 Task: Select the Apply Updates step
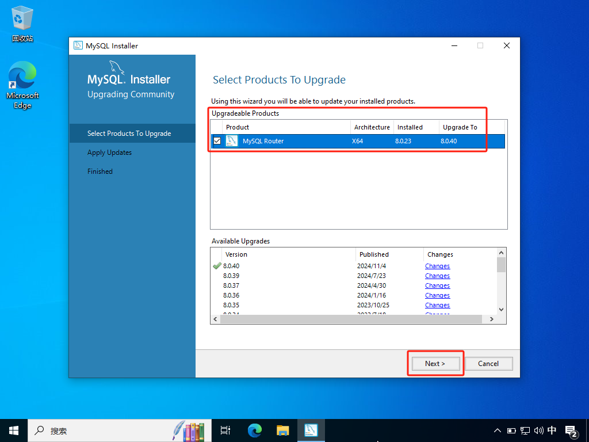pyautogui.click(x=109, y=153)
